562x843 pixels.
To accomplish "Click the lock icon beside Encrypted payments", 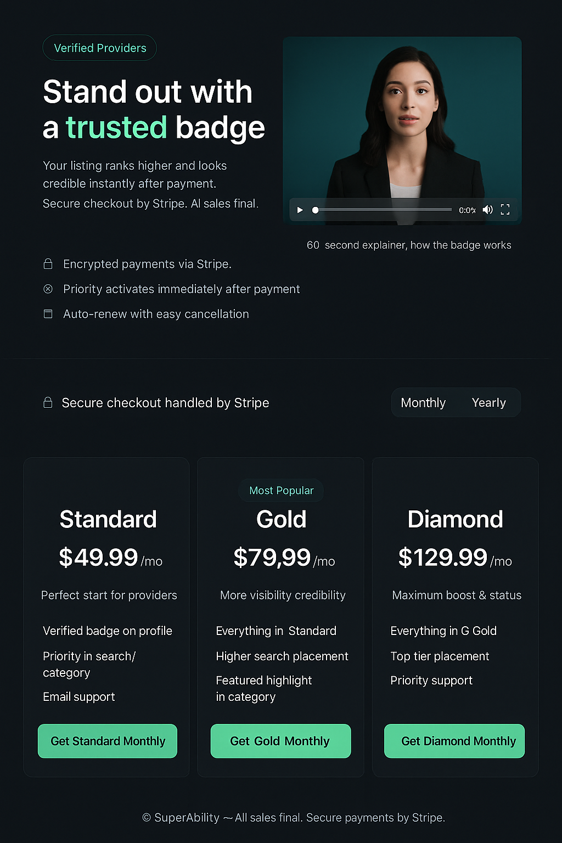I will [48, 264].
